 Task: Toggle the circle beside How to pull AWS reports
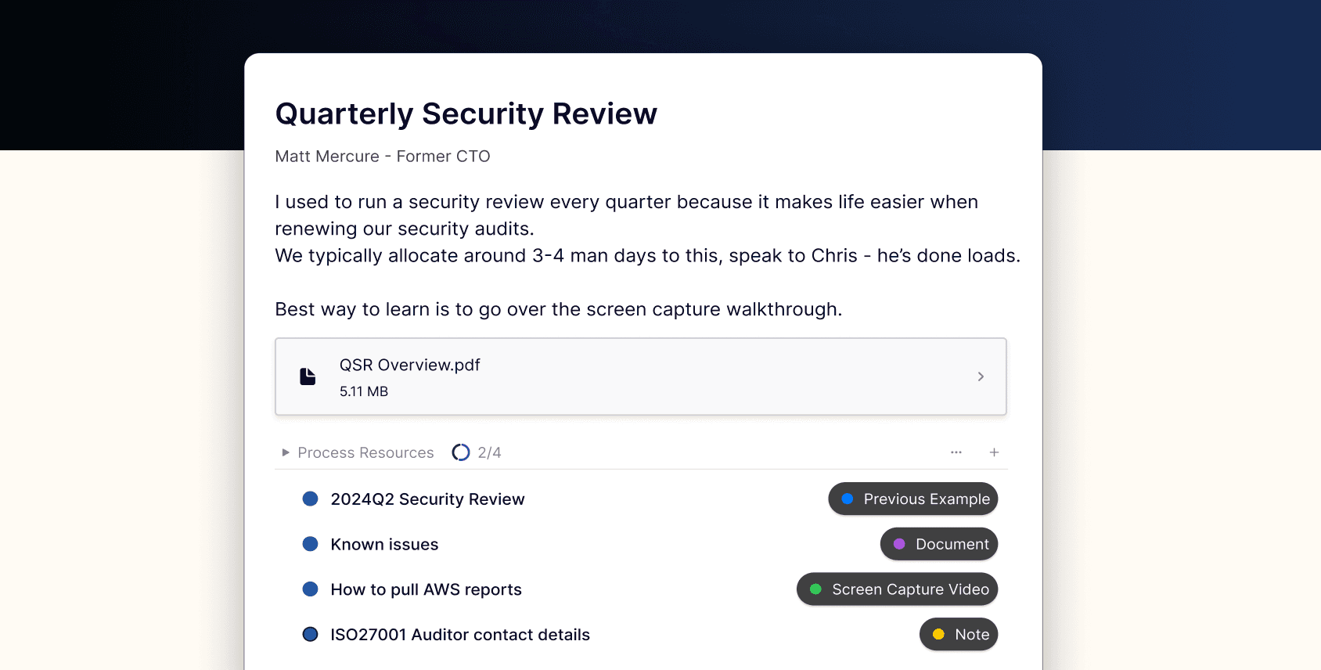click(x=311, y=589)
